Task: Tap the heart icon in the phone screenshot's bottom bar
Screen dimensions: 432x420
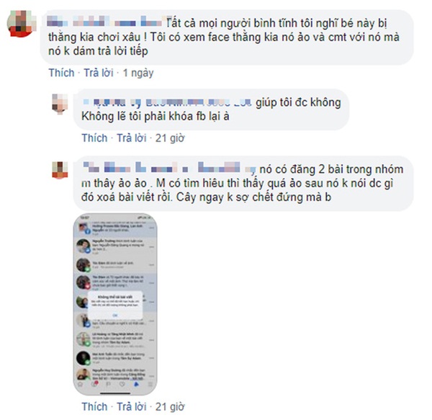Action: point(122,384)
